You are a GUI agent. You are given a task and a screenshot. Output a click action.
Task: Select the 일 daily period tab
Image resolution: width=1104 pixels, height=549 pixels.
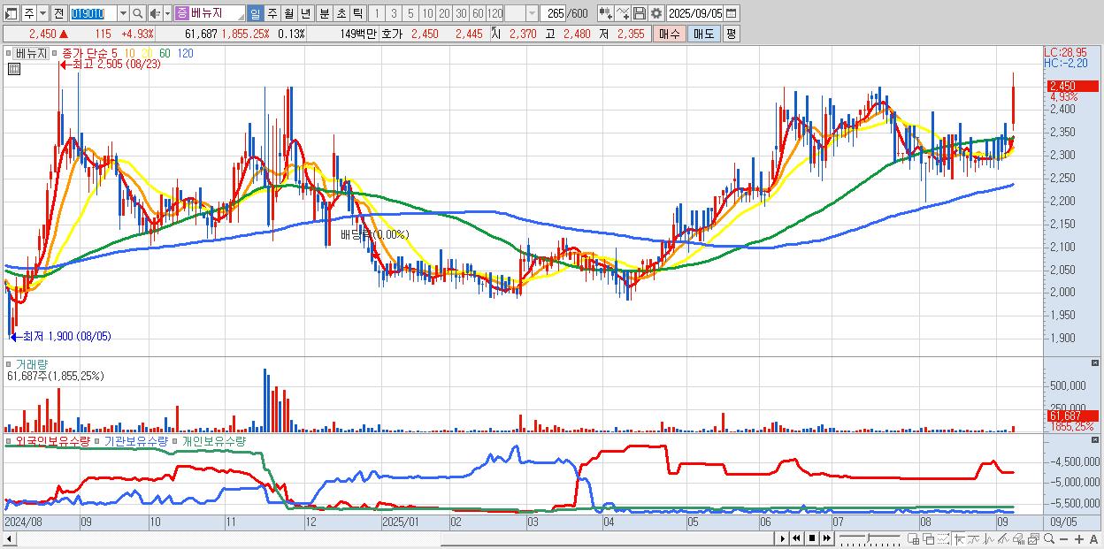255,13
